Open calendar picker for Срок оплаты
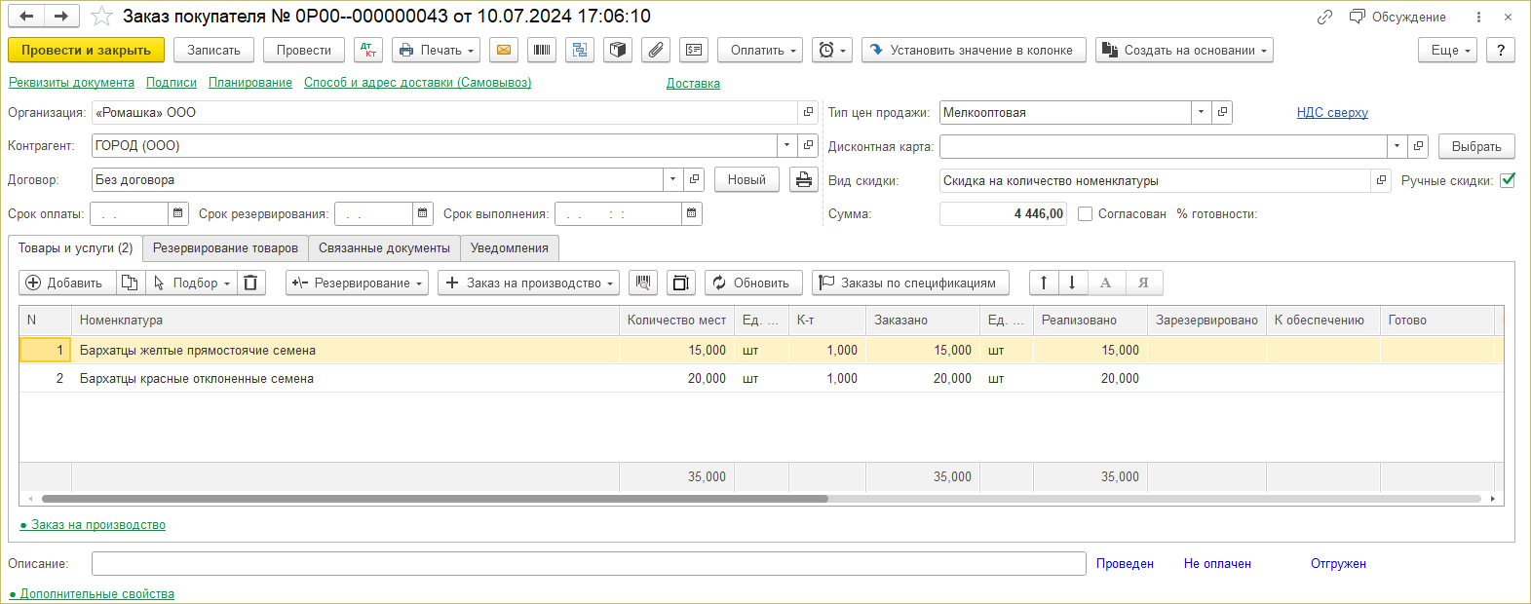This screenshot has height=604, width=1531. (178, 213)
